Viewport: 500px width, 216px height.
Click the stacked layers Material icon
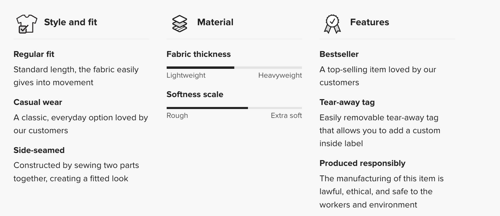179,23
